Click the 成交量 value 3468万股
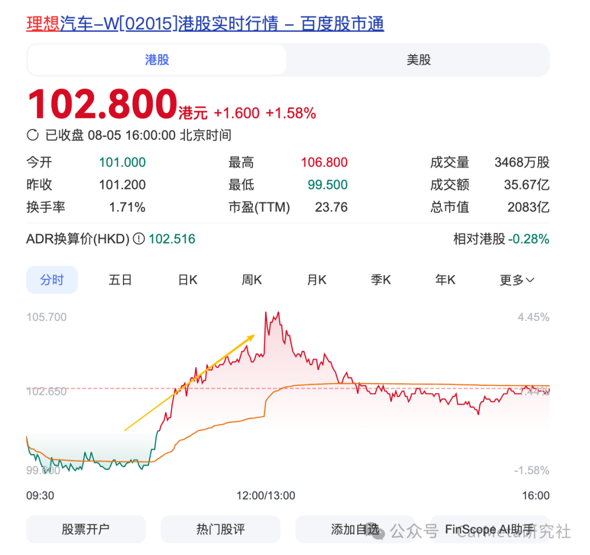The width and height of the screenshot is (590, 555). point(522,162)
